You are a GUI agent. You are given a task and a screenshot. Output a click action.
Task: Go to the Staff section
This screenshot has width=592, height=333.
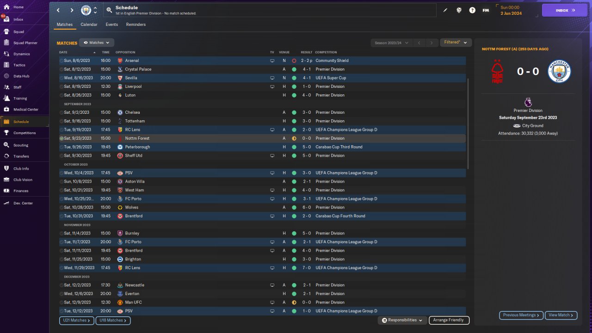click(18, 87)
